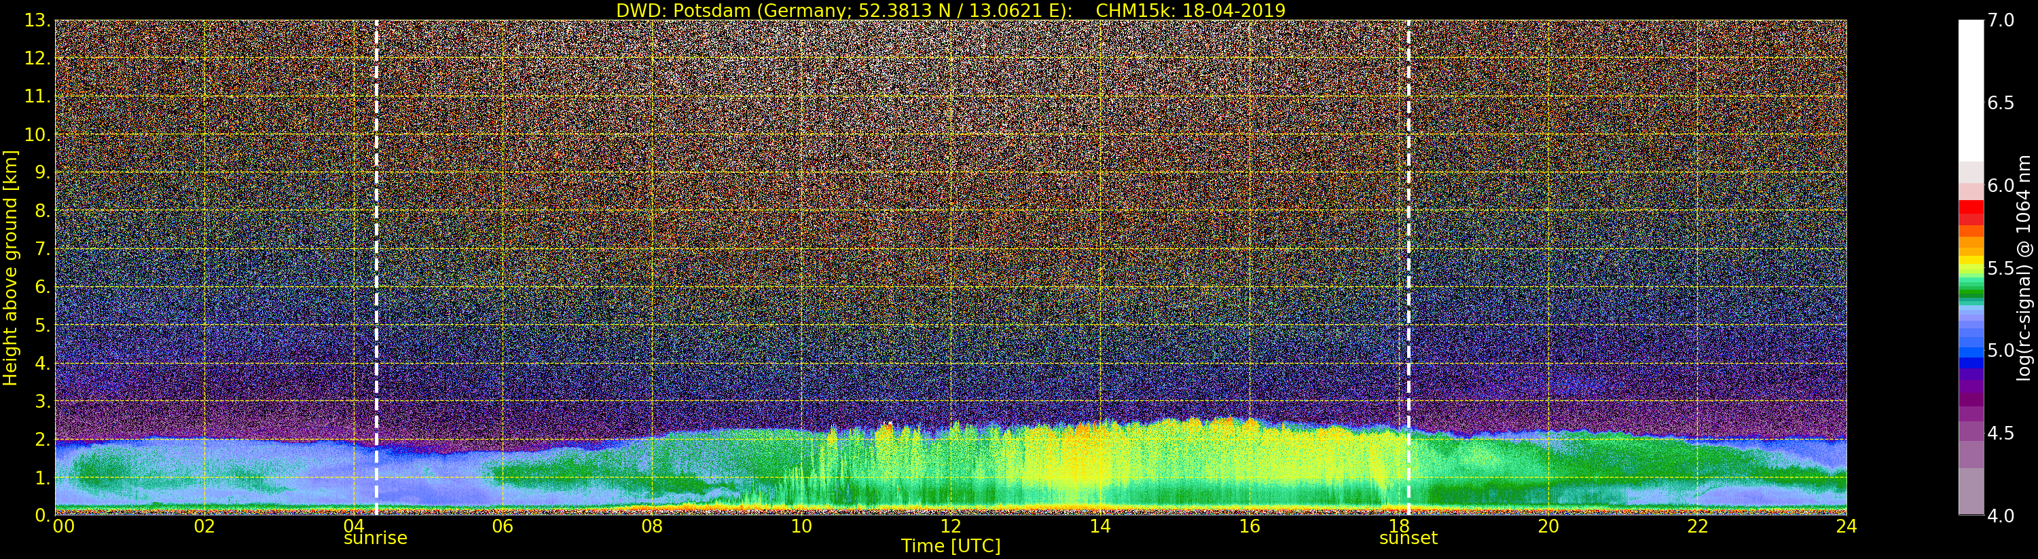The width and height of the screenshot is (2038, 559).
Task: Click the time axis tick label '02'
Action: [x=204, y=526]
